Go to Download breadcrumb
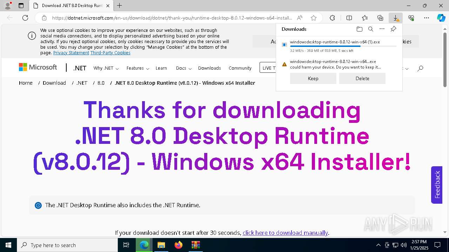 pos(54,83)
